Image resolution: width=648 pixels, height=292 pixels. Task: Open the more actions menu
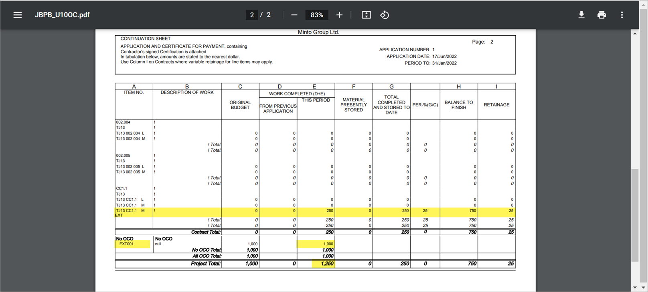(622, 15)
